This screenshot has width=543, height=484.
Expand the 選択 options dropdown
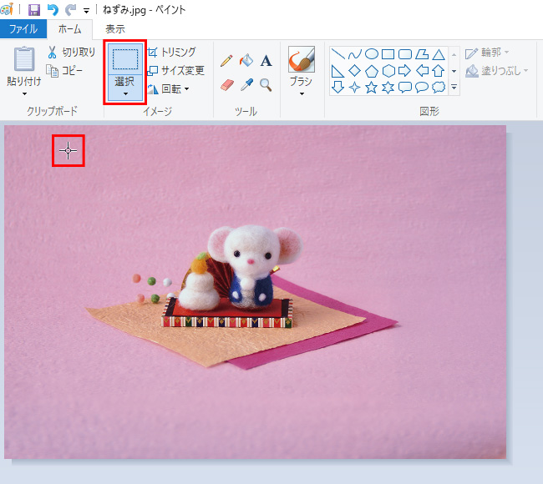coord(125,88)
